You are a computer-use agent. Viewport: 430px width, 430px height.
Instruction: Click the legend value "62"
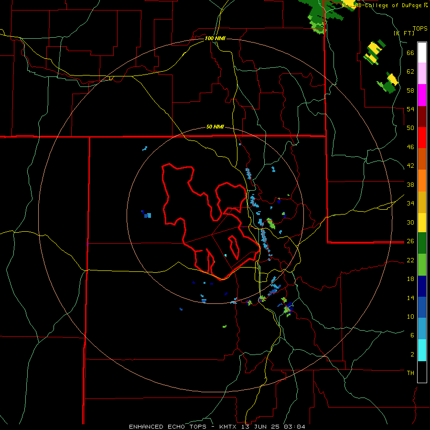[410, 72]
